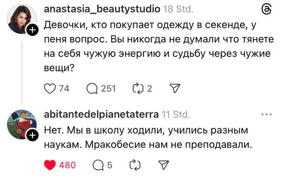Screen dimensions: 283x179
Task: Open the abitantedelpianetaterra profile username link
Action: (x=101, y=114)
